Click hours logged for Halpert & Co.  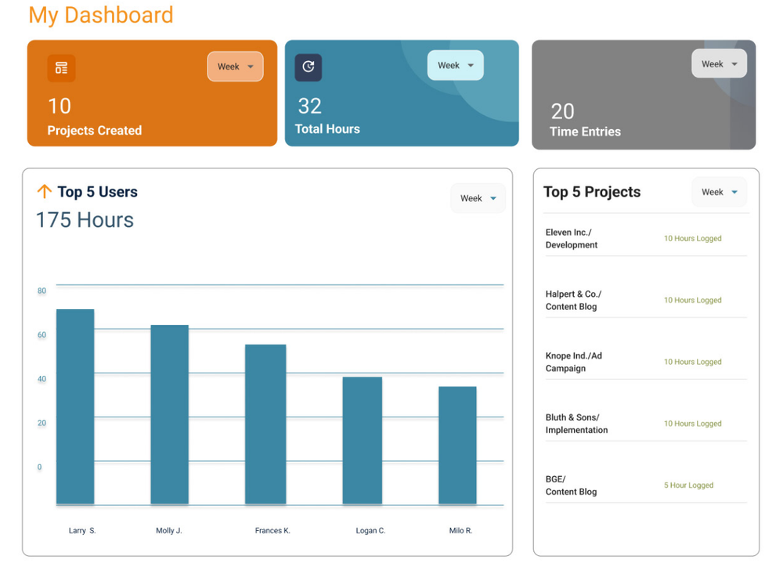pos(693,300)
